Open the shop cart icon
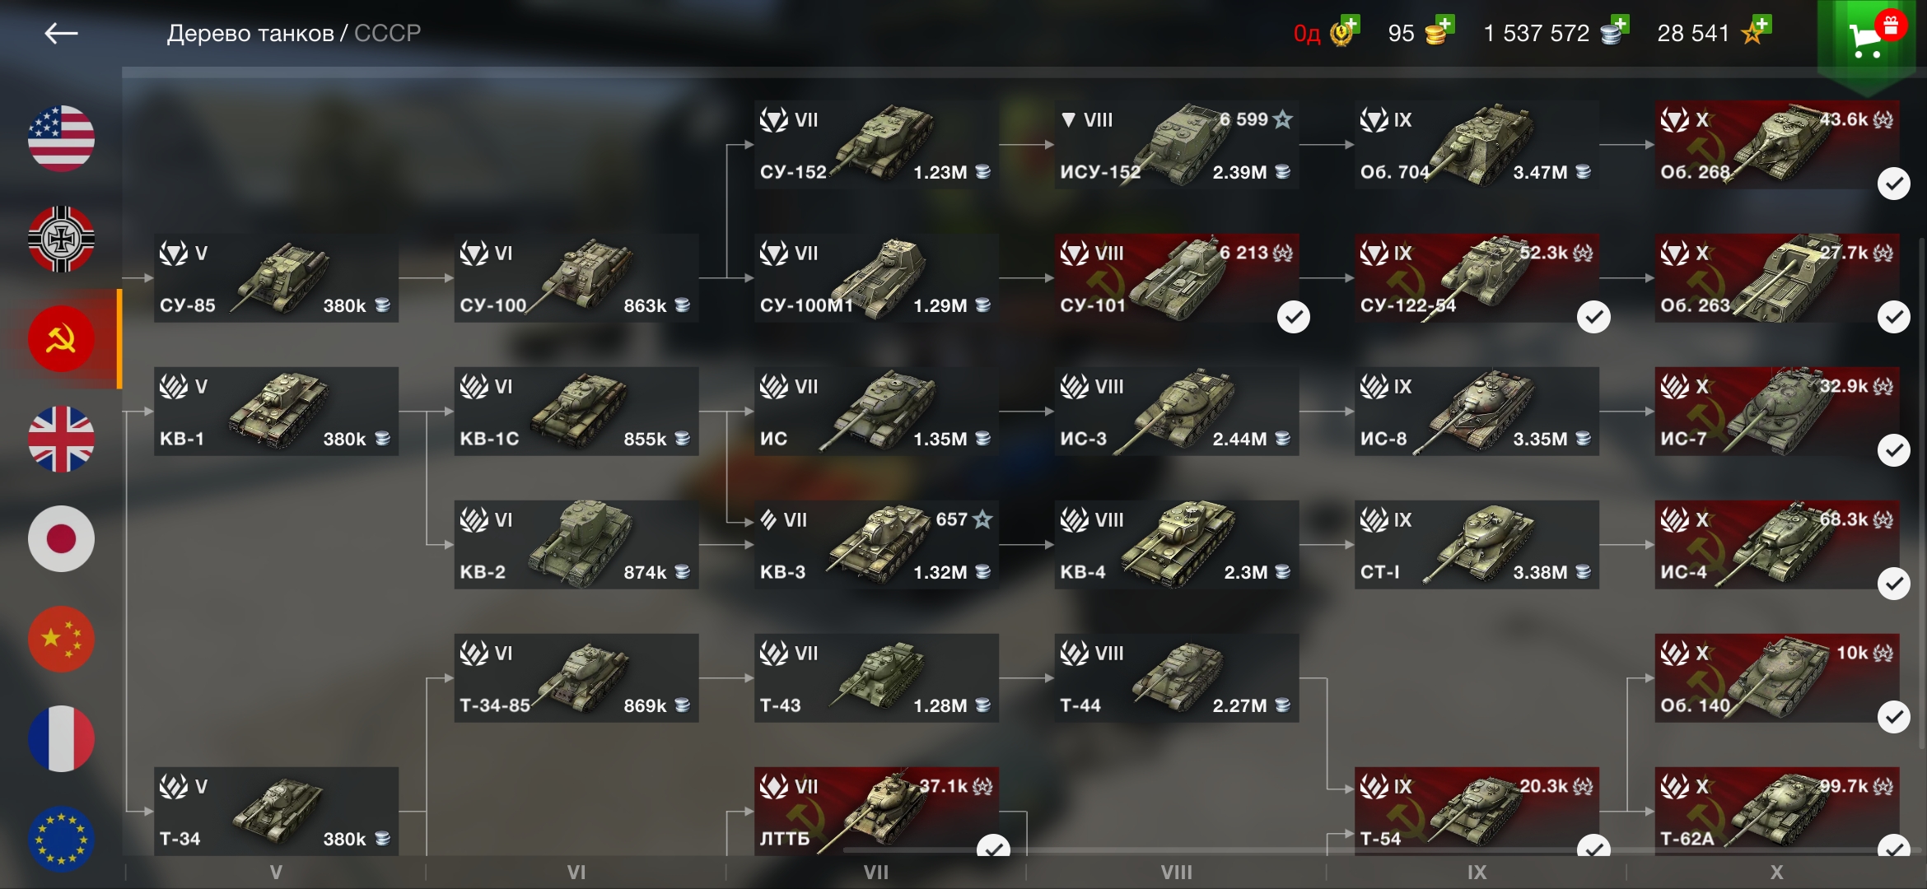Viewport: 1927px width, 889px height. coord(1866,40)
